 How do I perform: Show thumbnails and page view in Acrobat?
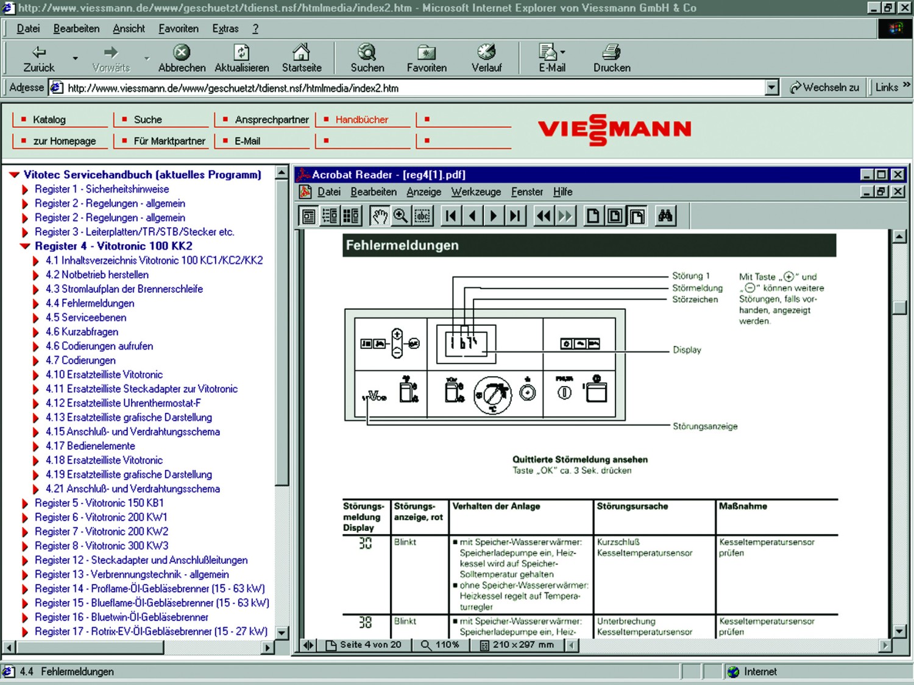click(x=351, y=216)
